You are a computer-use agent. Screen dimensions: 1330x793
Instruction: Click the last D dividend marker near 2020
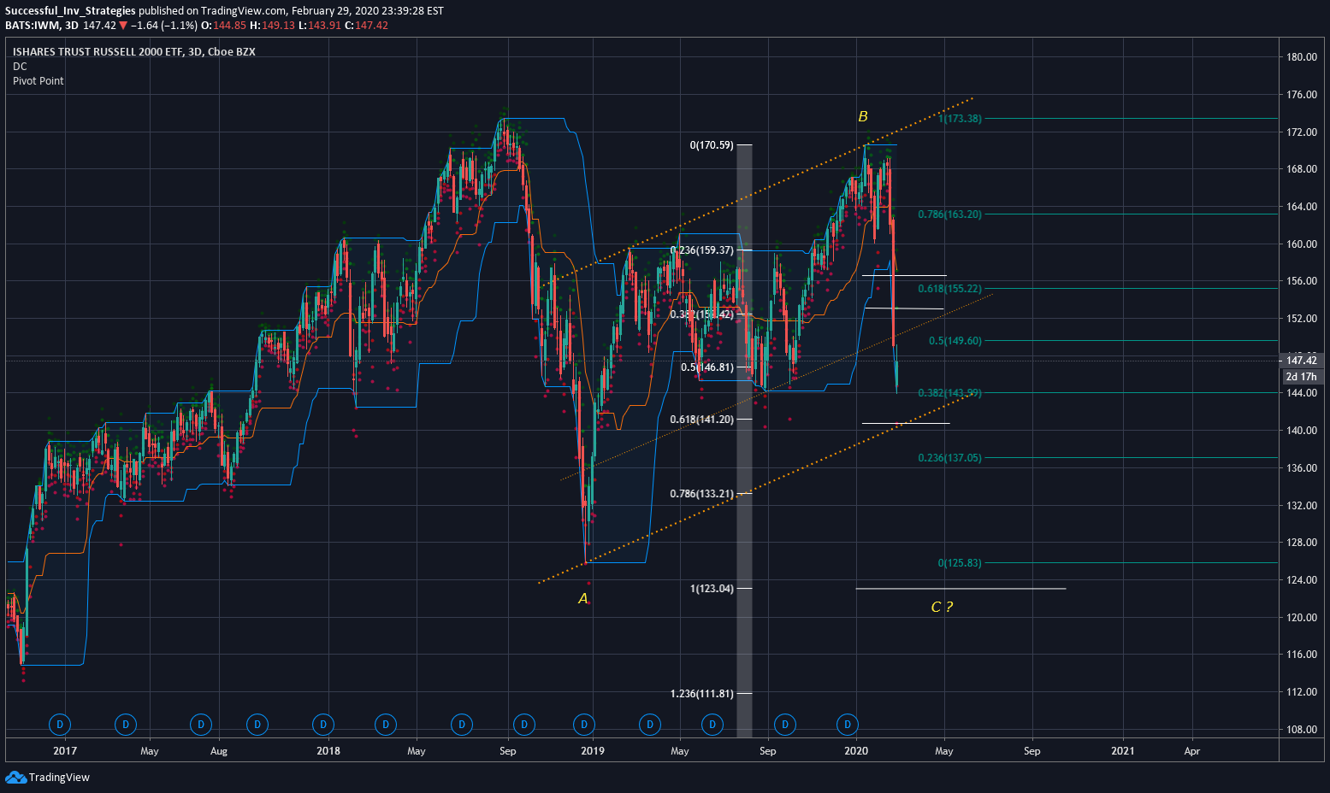tap(848, 725)
